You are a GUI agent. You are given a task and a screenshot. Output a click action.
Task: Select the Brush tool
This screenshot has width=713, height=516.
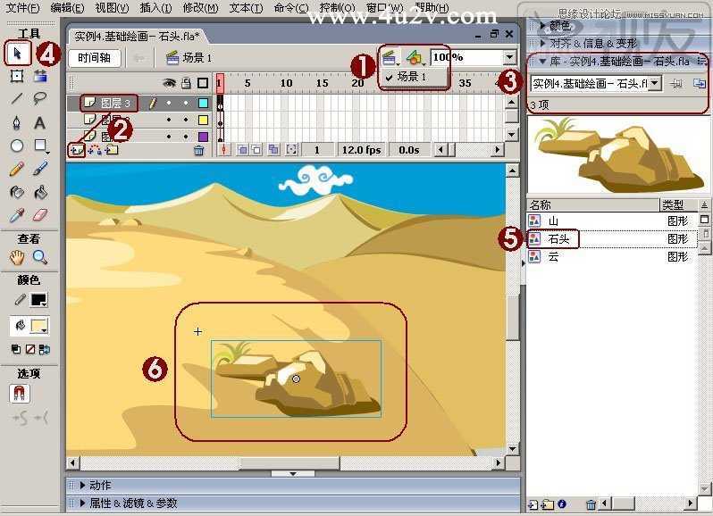(40, 169)
